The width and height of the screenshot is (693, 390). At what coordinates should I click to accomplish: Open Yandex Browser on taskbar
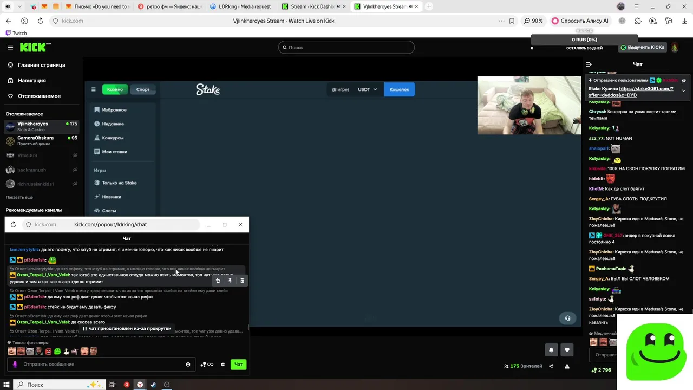tap(140, 385)
